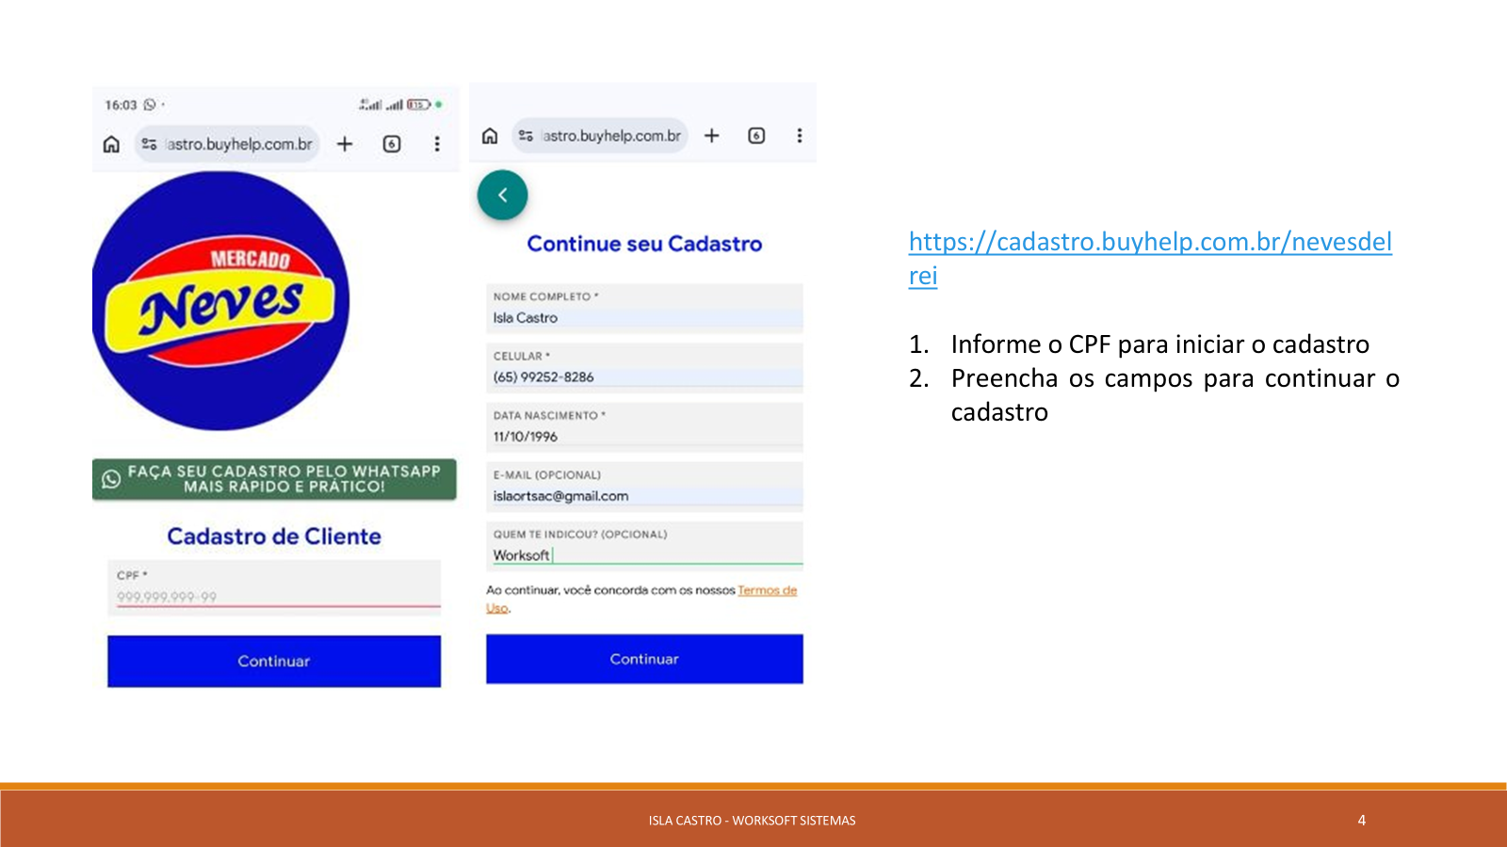Tap the home icon in left phone browser

111,144
